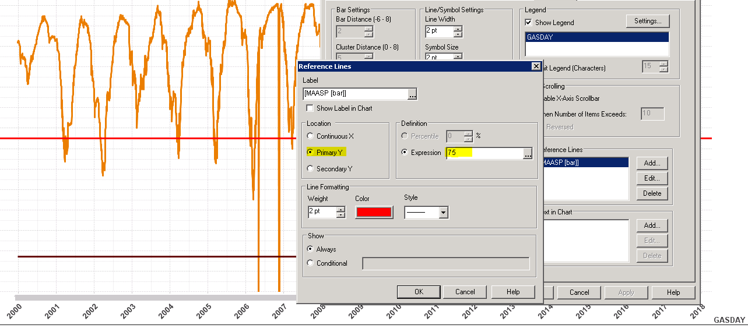Delete the selected reference line
Viewport: 748px width, 328px height.
652,193
